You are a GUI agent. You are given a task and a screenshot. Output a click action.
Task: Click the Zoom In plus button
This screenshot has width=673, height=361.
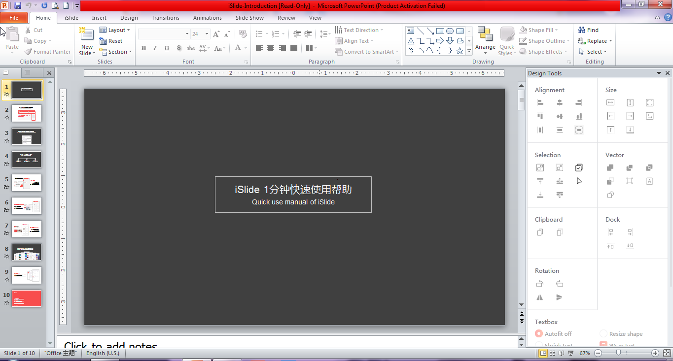[x=655, y=353]
